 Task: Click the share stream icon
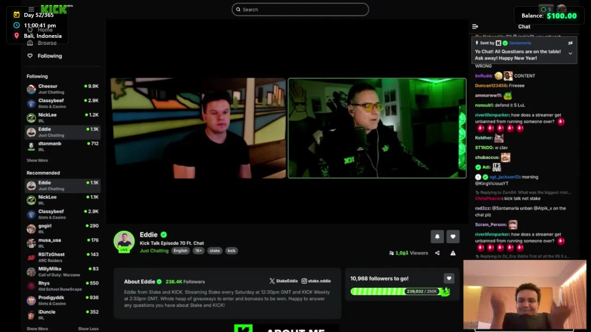tap(437, 253)
